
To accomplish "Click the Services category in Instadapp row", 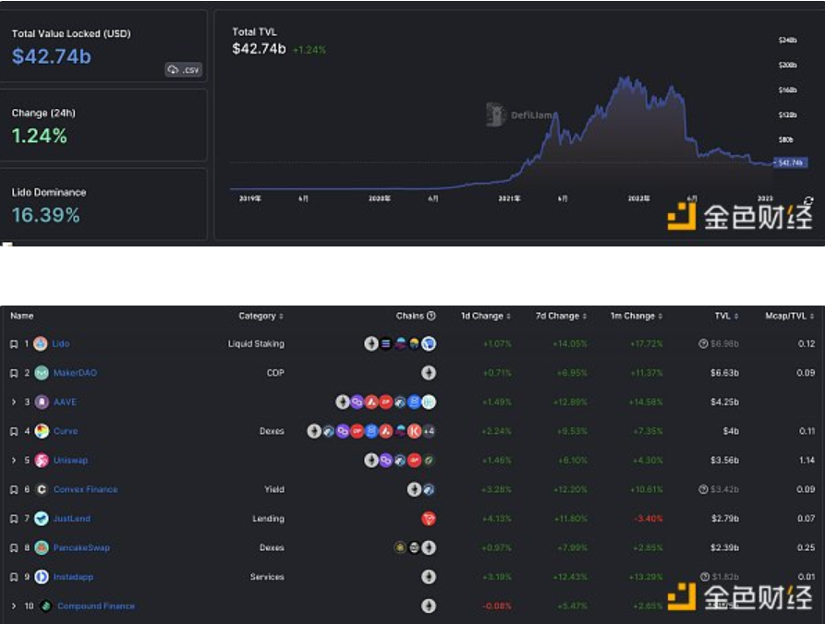I will tap(267, 577).
